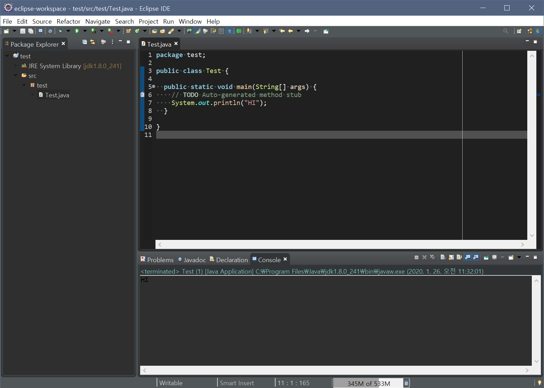Click Collapse All in Package Explorer
Viewport: 544px width, 388px height.
point(85,42)
